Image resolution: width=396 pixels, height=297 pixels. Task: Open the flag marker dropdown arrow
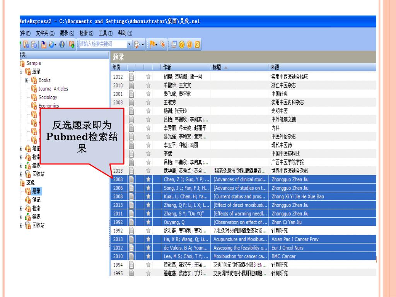click(x=157, y=45)
